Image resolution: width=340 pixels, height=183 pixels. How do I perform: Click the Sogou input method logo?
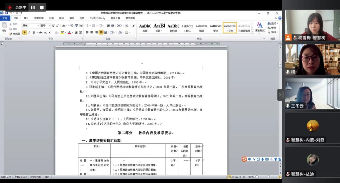(244, 159)
